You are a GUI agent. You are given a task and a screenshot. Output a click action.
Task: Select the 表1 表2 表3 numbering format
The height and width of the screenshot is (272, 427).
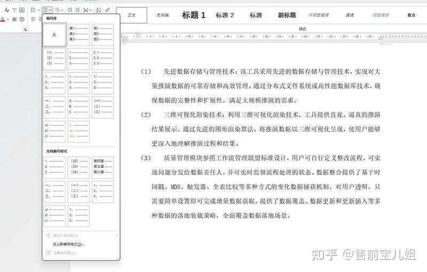coord(78,35)
